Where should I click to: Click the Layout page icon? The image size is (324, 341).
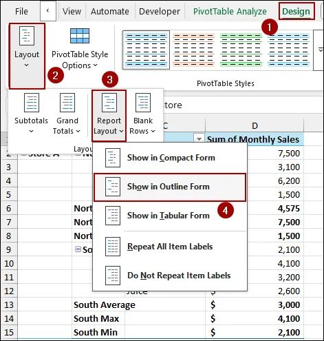pyautogui.click(x=27, y=36)
